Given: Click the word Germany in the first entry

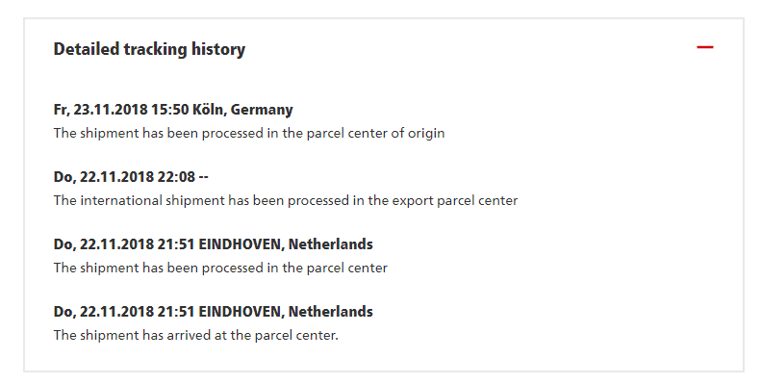Looking at the screenshot, I should [x=262, y=110].
